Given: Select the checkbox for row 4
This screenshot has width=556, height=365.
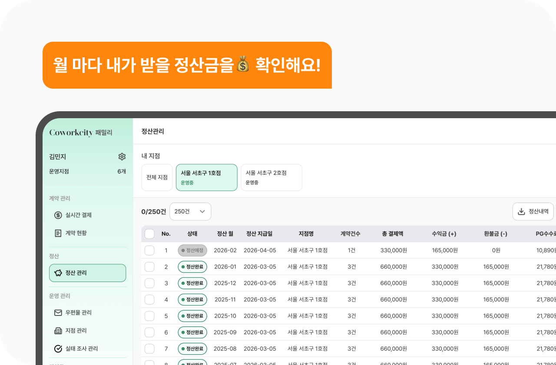Looking at the screenshot, I should click(x=149, y=300).
